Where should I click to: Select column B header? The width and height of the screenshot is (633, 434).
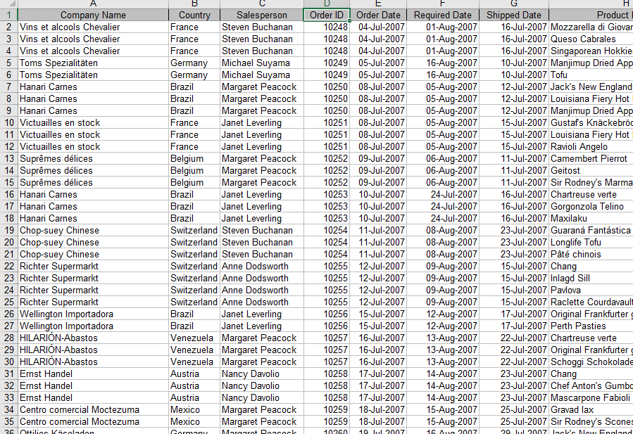pyautogui.click(x=194, y=4)
